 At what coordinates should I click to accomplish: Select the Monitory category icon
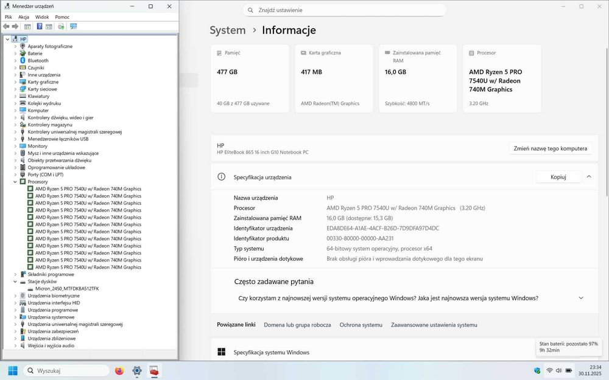(x=23, y=146)
